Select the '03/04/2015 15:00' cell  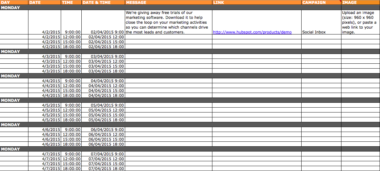[x=103, y=66]
